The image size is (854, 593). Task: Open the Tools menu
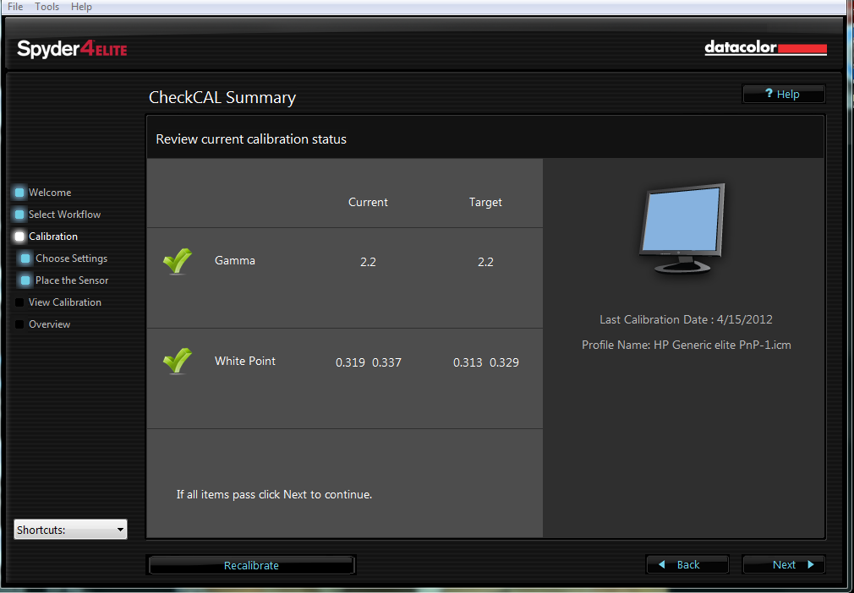pos(47,7)
